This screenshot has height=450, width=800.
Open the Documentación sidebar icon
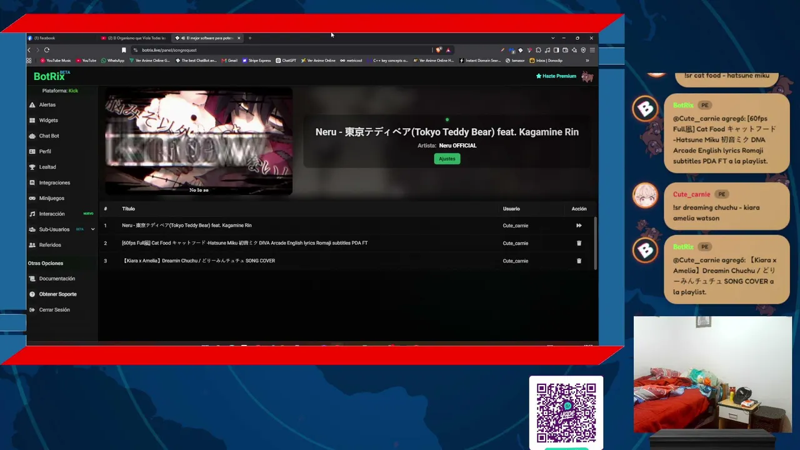(x=32, y=279)
